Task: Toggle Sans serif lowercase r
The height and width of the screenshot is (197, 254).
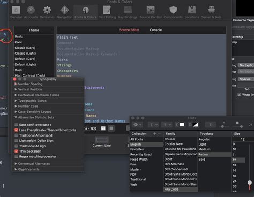Action: (16, 125)
